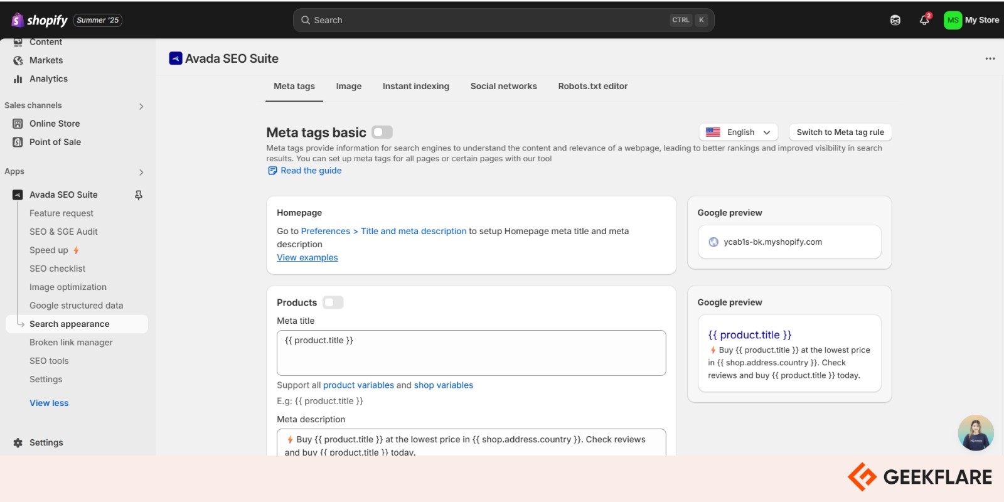Focus the Products Meta title text box
This screenshot has width=1004, height=502.
click(x=471, y=353)
